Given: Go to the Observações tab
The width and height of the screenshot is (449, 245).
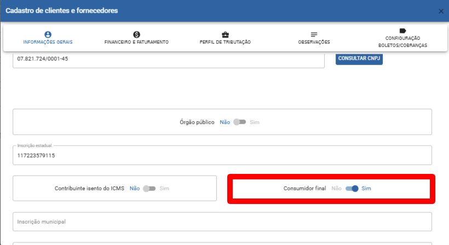Looking at the screenshot, I should [314, 38].
